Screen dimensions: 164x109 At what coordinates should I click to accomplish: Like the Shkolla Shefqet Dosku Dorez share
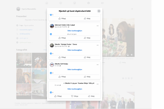point(62,57)
